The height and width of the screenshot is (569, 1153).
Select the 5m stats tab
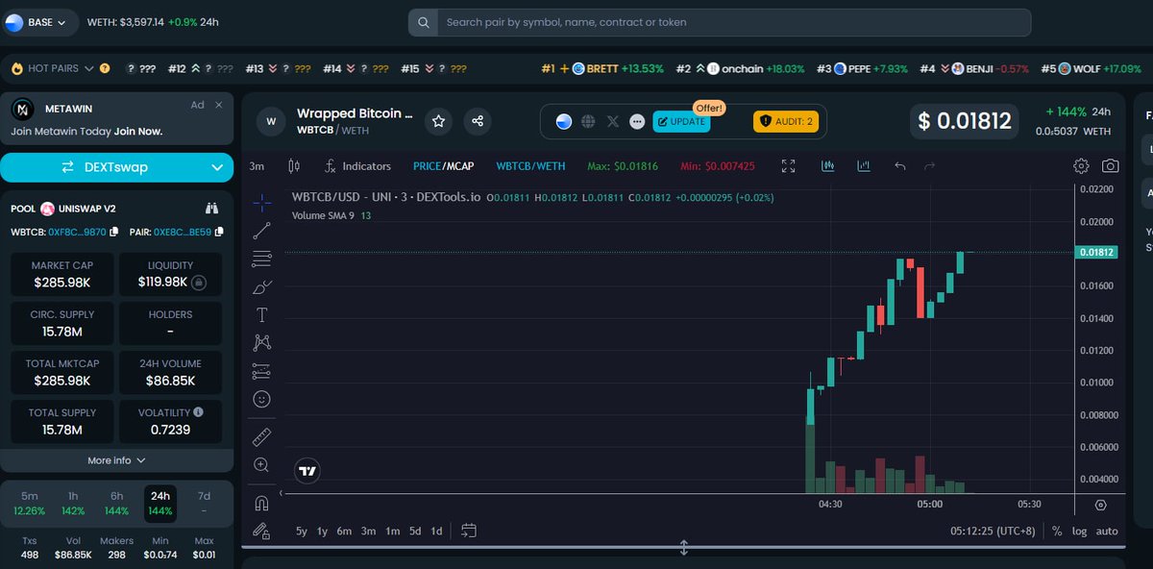[x=29, y=503]
